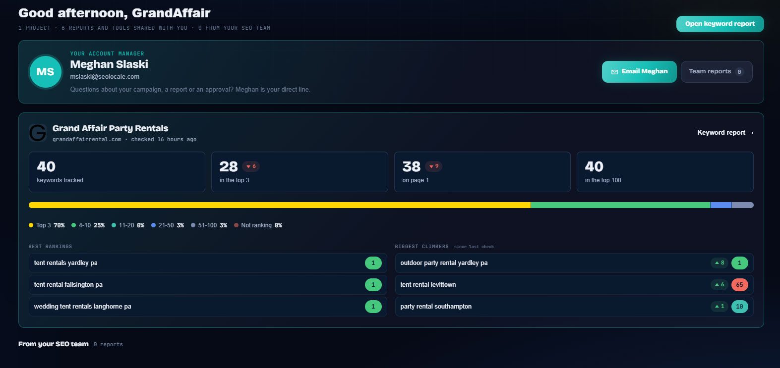
Task: Click keyword 'tent rentals yardley pa'
Action: click(x=65, y=263)
